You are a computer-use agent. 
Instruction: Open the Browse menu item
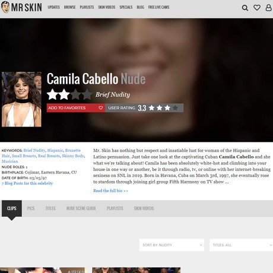coord(69,7)
